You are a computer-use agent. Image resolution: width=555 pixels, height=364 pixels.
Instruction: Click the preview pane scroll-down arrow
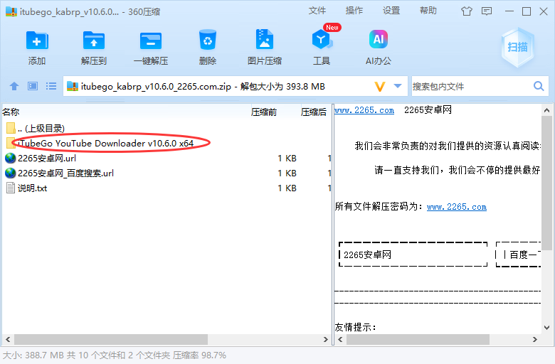tap(547, 328)
